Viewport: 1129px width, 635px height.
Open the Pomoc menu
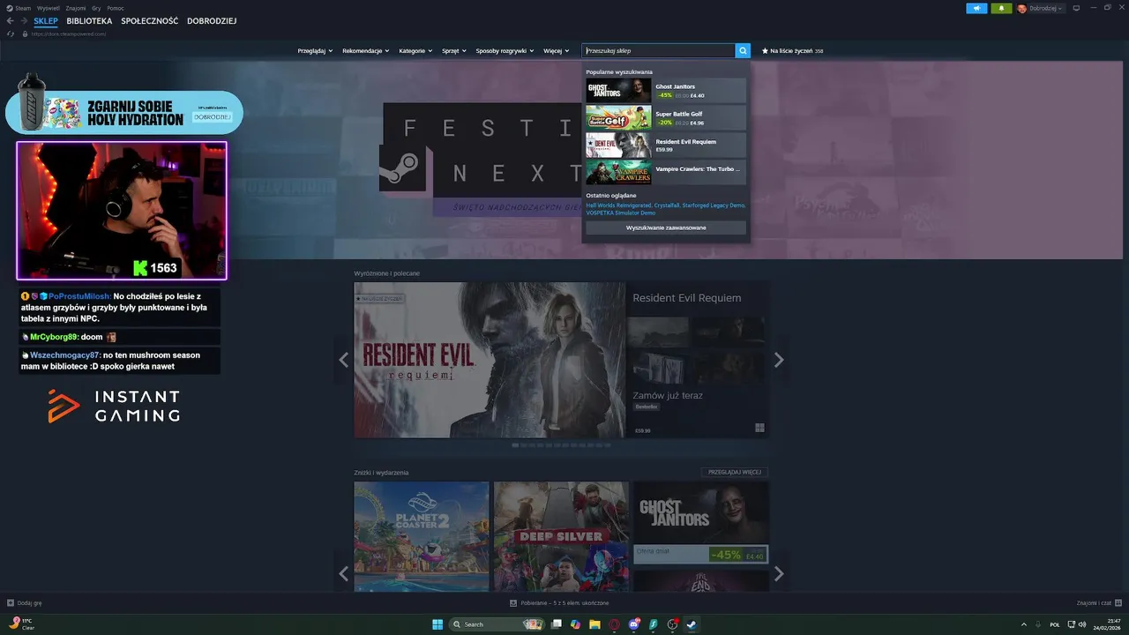click(116, 8)
